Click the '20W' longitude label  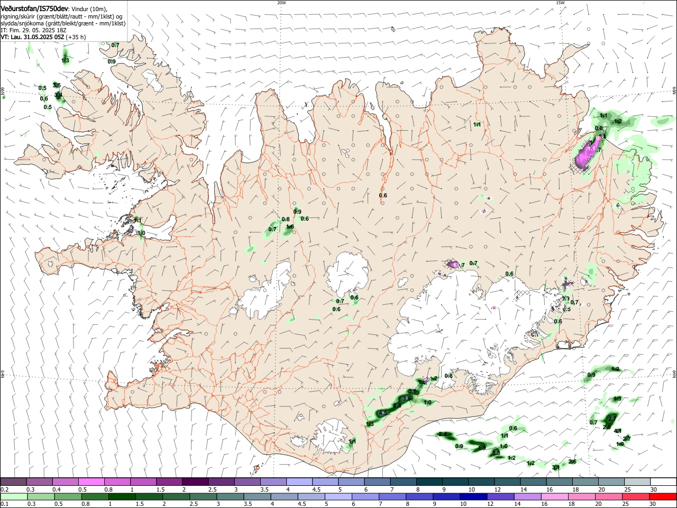[281, 3]
